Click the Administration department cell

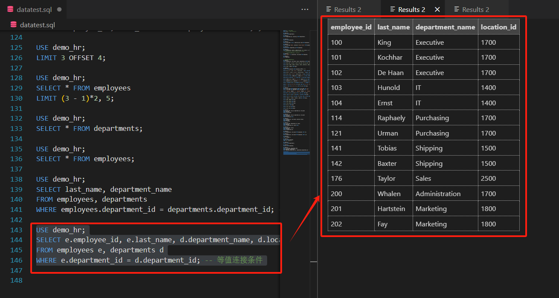[x=445, y=194]
